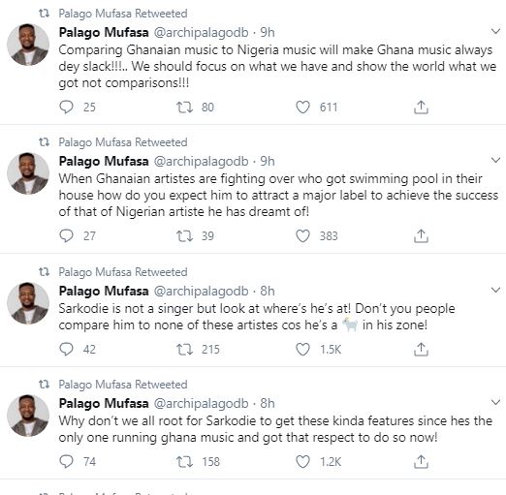Retweet the tweet with 80 retweets
The width and height of the screenshot is (506, 495).
click(184, 108)
